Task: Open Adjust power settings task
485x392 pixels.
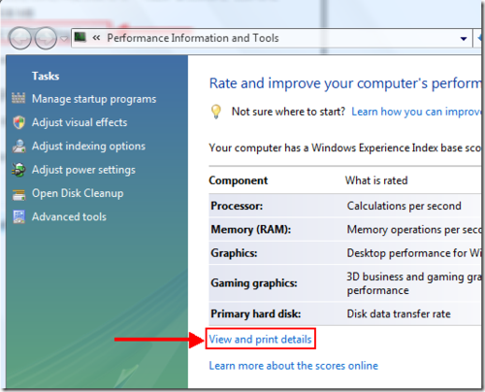Action: pos(83,170)
